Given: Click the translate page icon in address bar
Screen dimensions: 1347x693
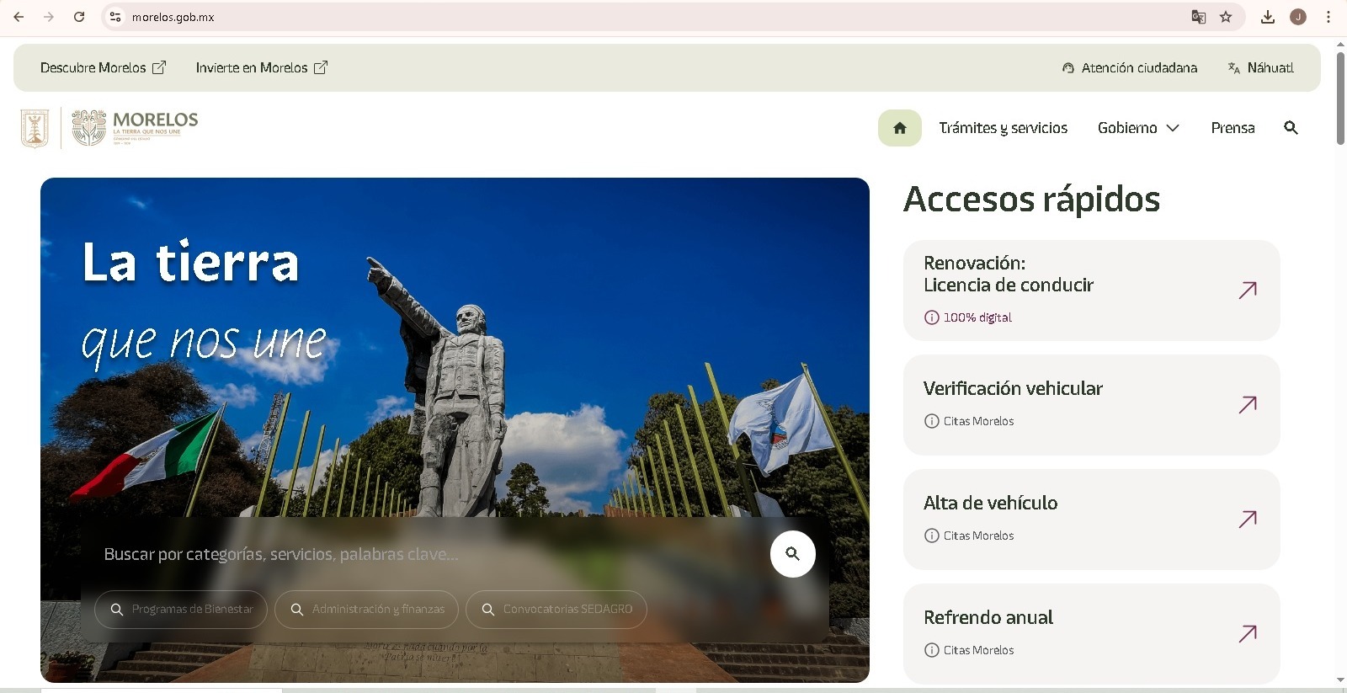Looking at the screenshot, I should (1198, 17).
